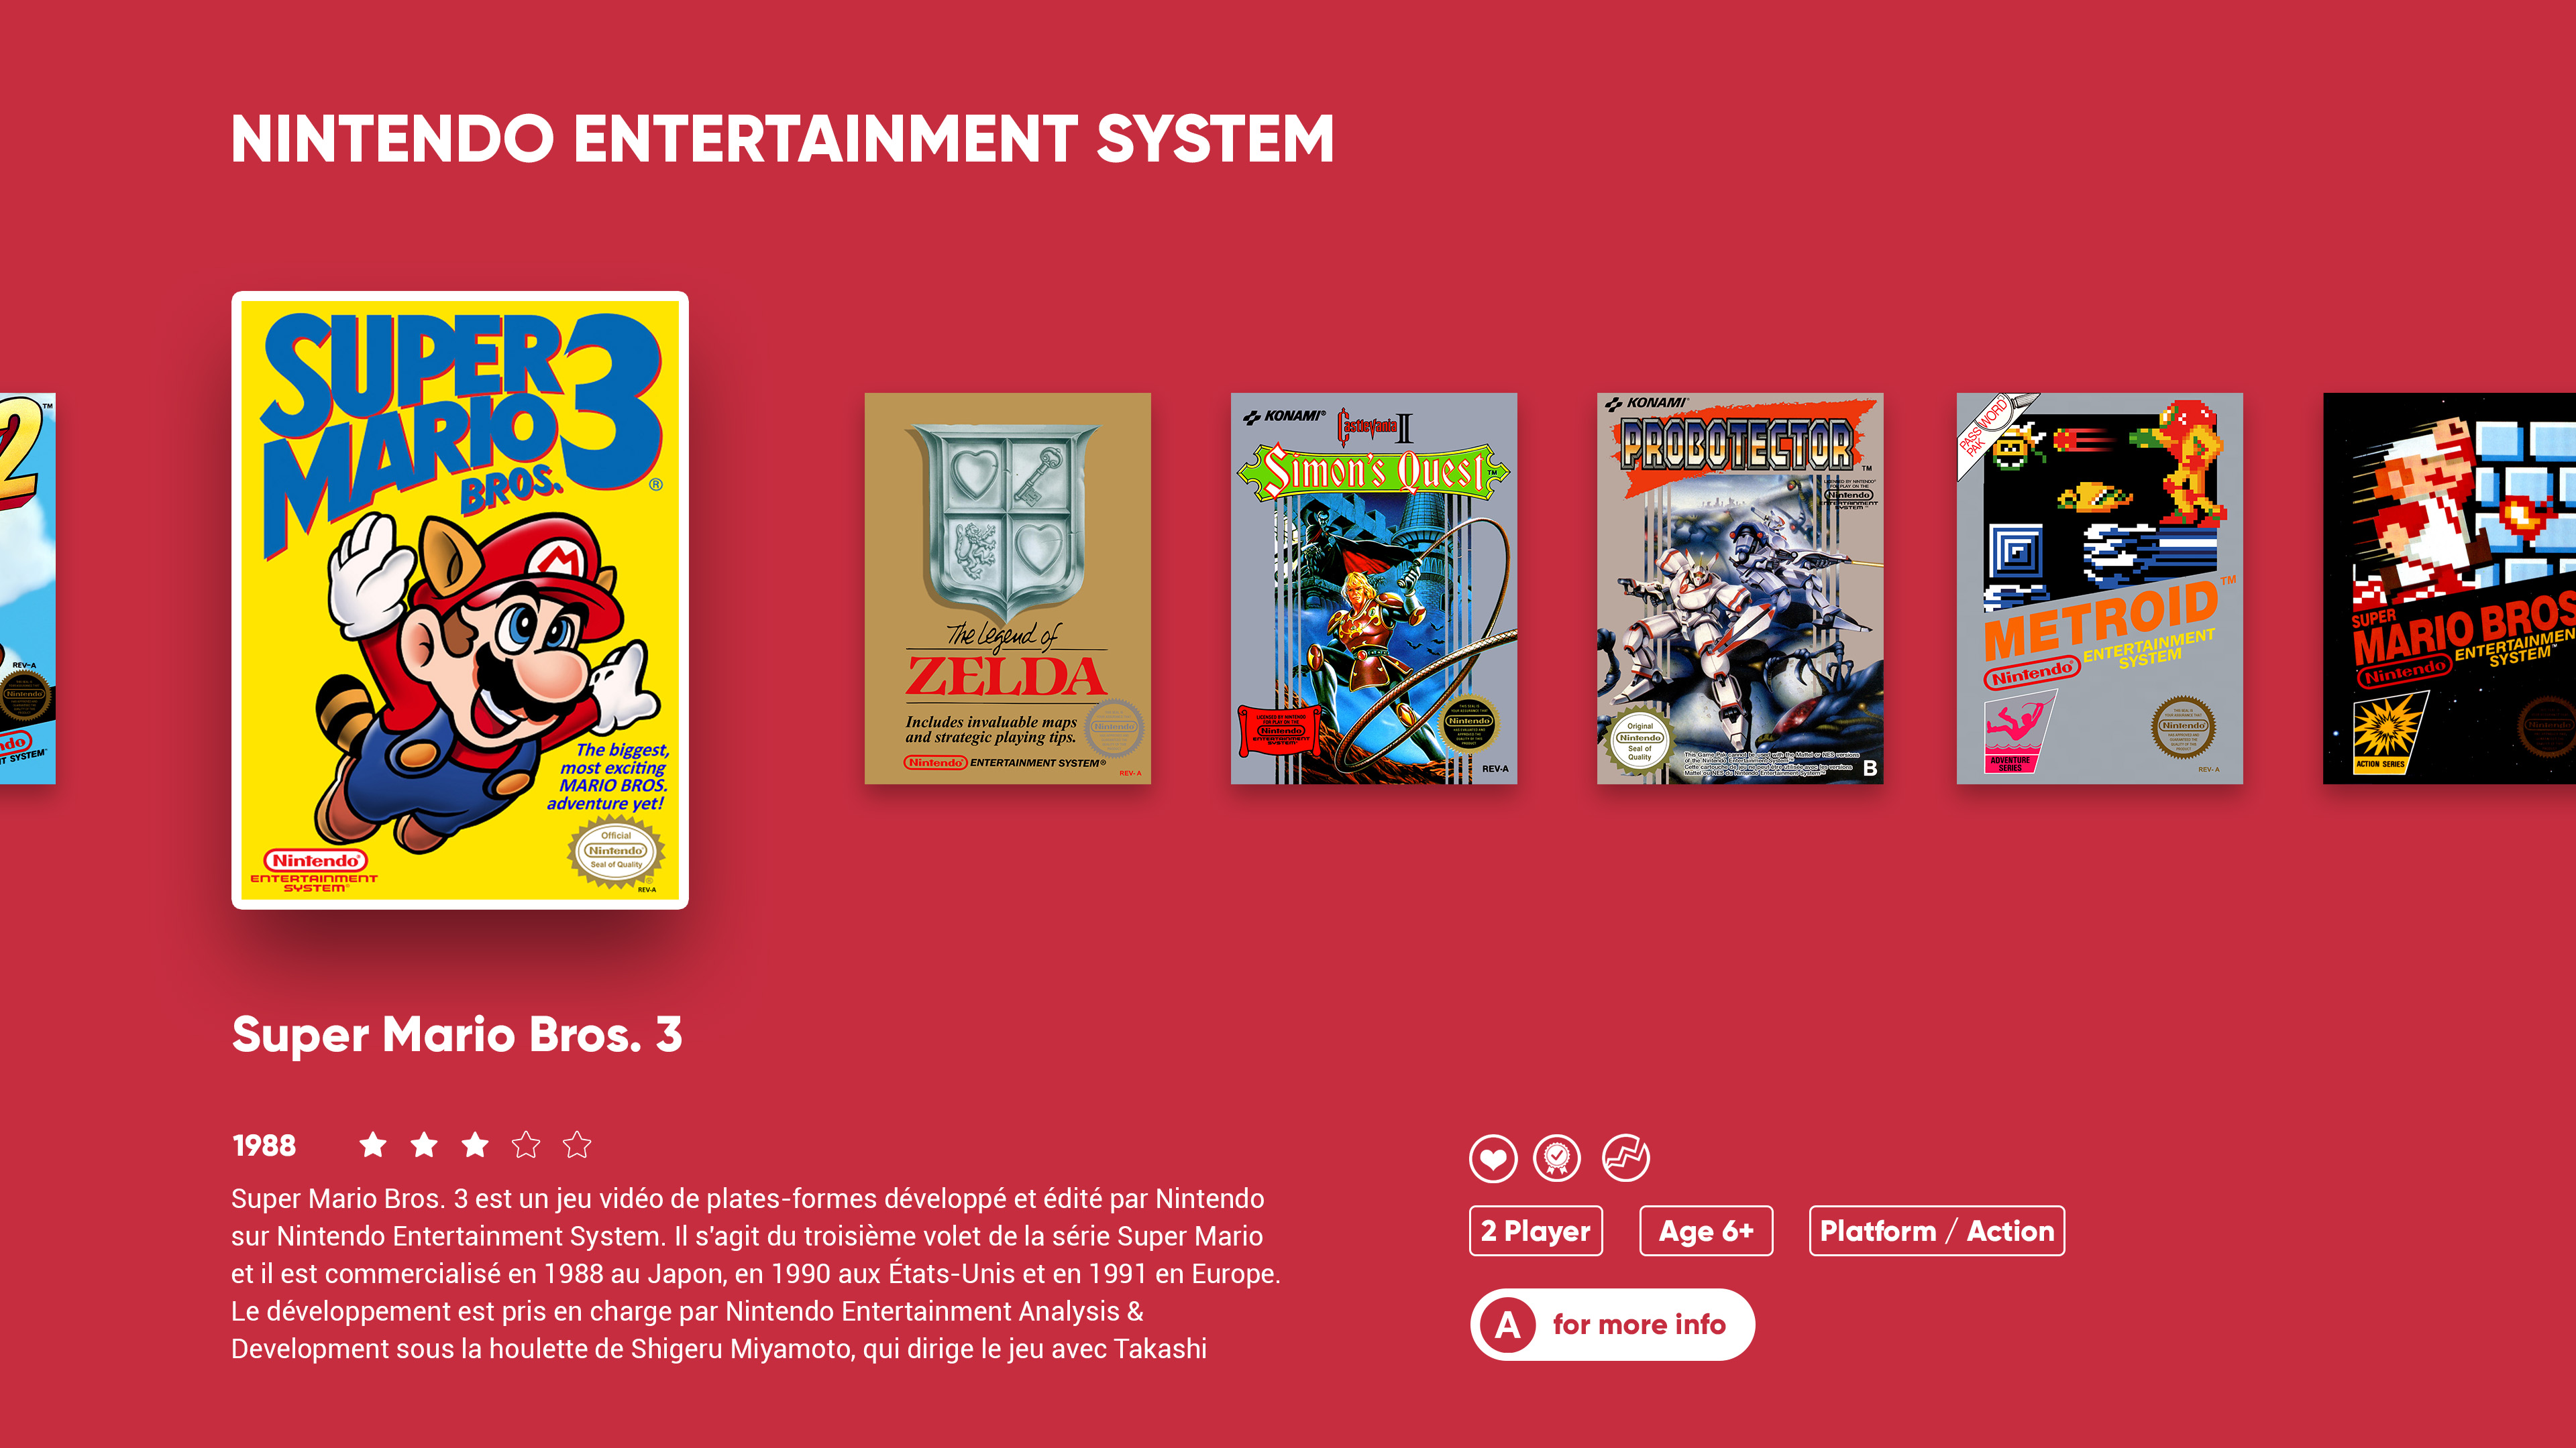
Task: Click the zigzag chart circle icon
Action: pyautogui.click(x=1626, y=1159)
